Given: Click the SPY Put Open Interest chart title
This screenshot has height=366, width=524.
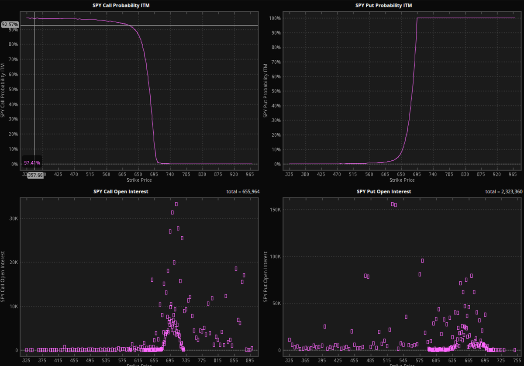Looking at the screenshot, I should click(x=384, y=191).
